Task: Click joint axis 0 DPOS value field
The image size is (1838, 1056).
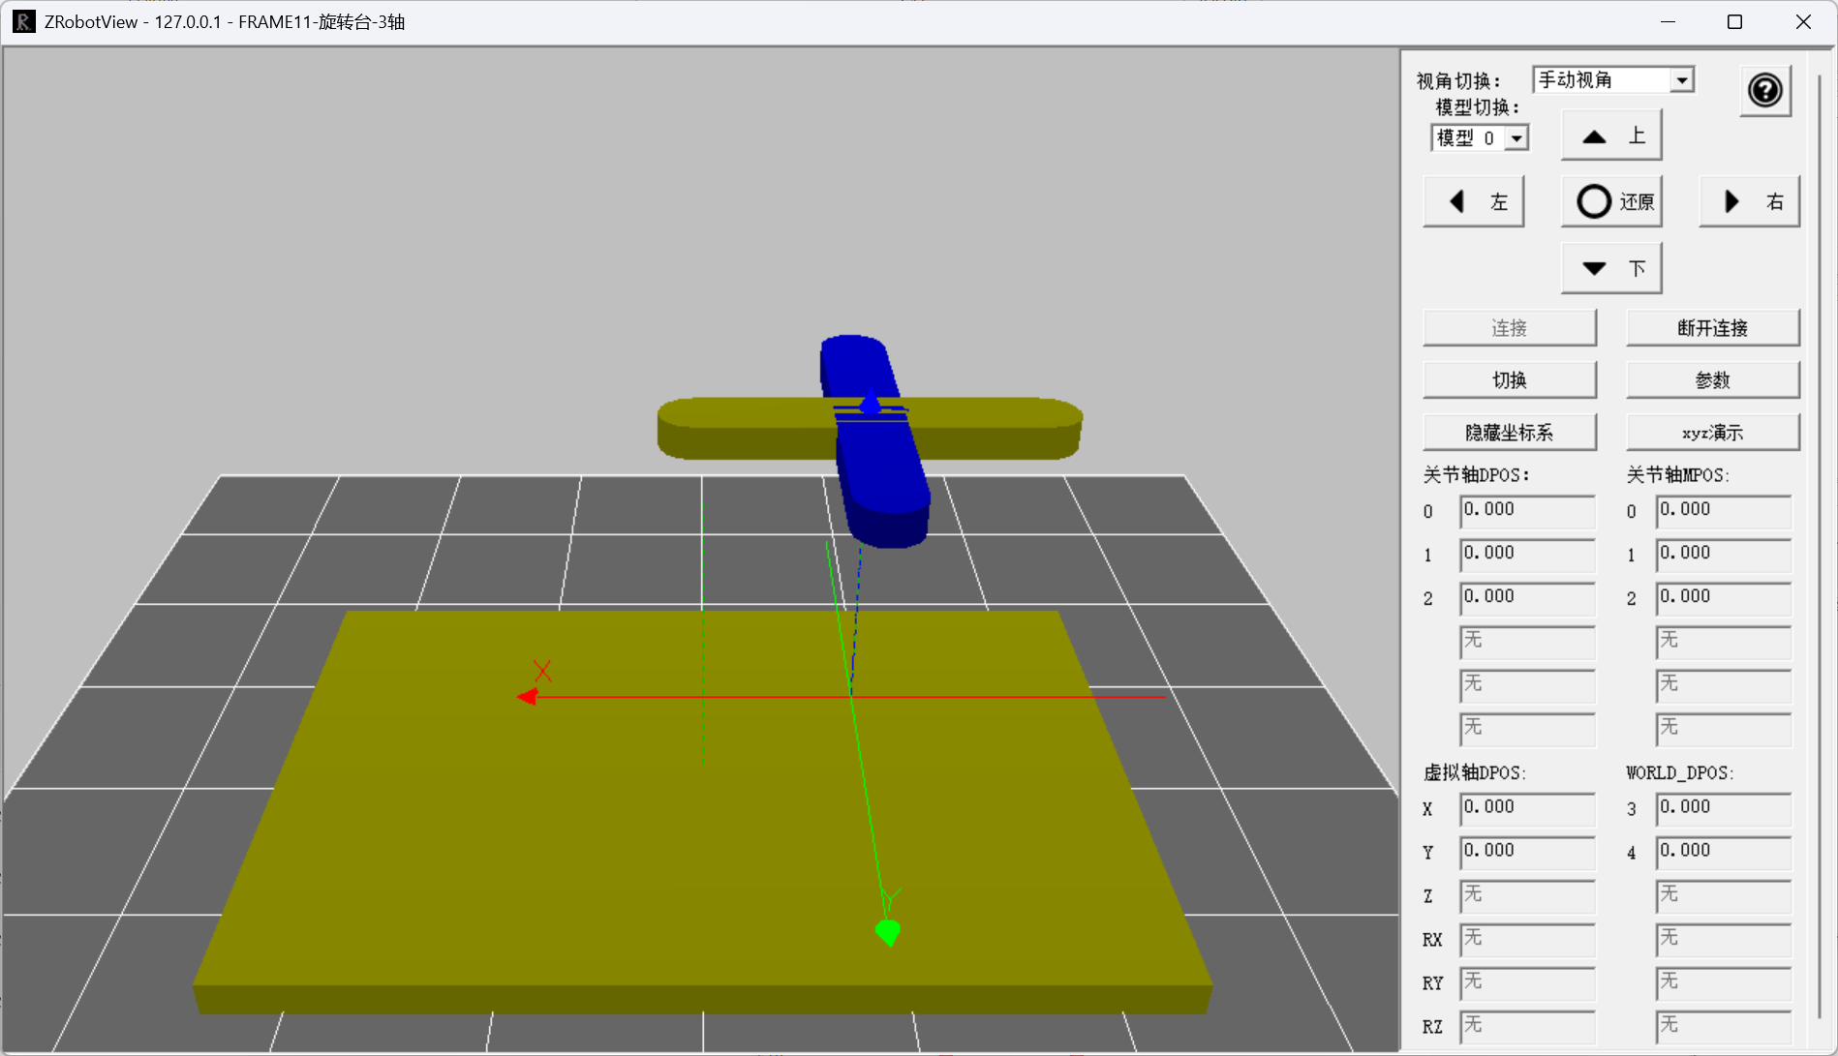Action: (1526, 511)
